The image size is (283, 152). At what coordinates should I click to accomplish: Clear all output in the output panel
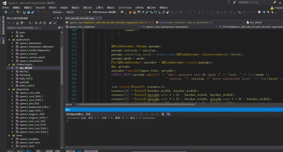point(163,114)
